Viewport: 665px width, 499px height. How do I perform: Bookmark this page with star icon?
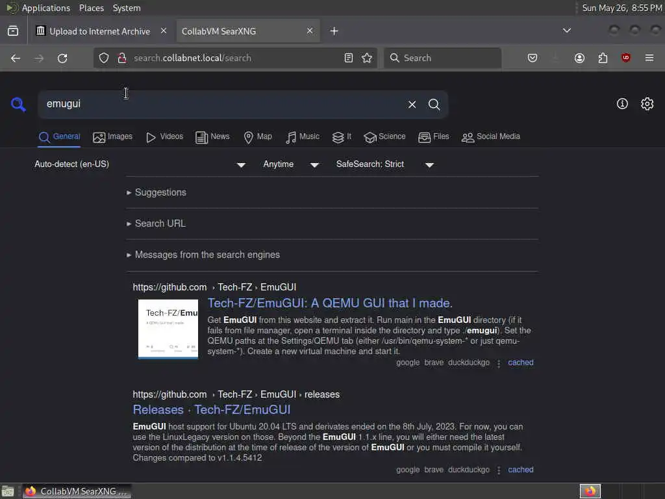[x=368, y=58]
